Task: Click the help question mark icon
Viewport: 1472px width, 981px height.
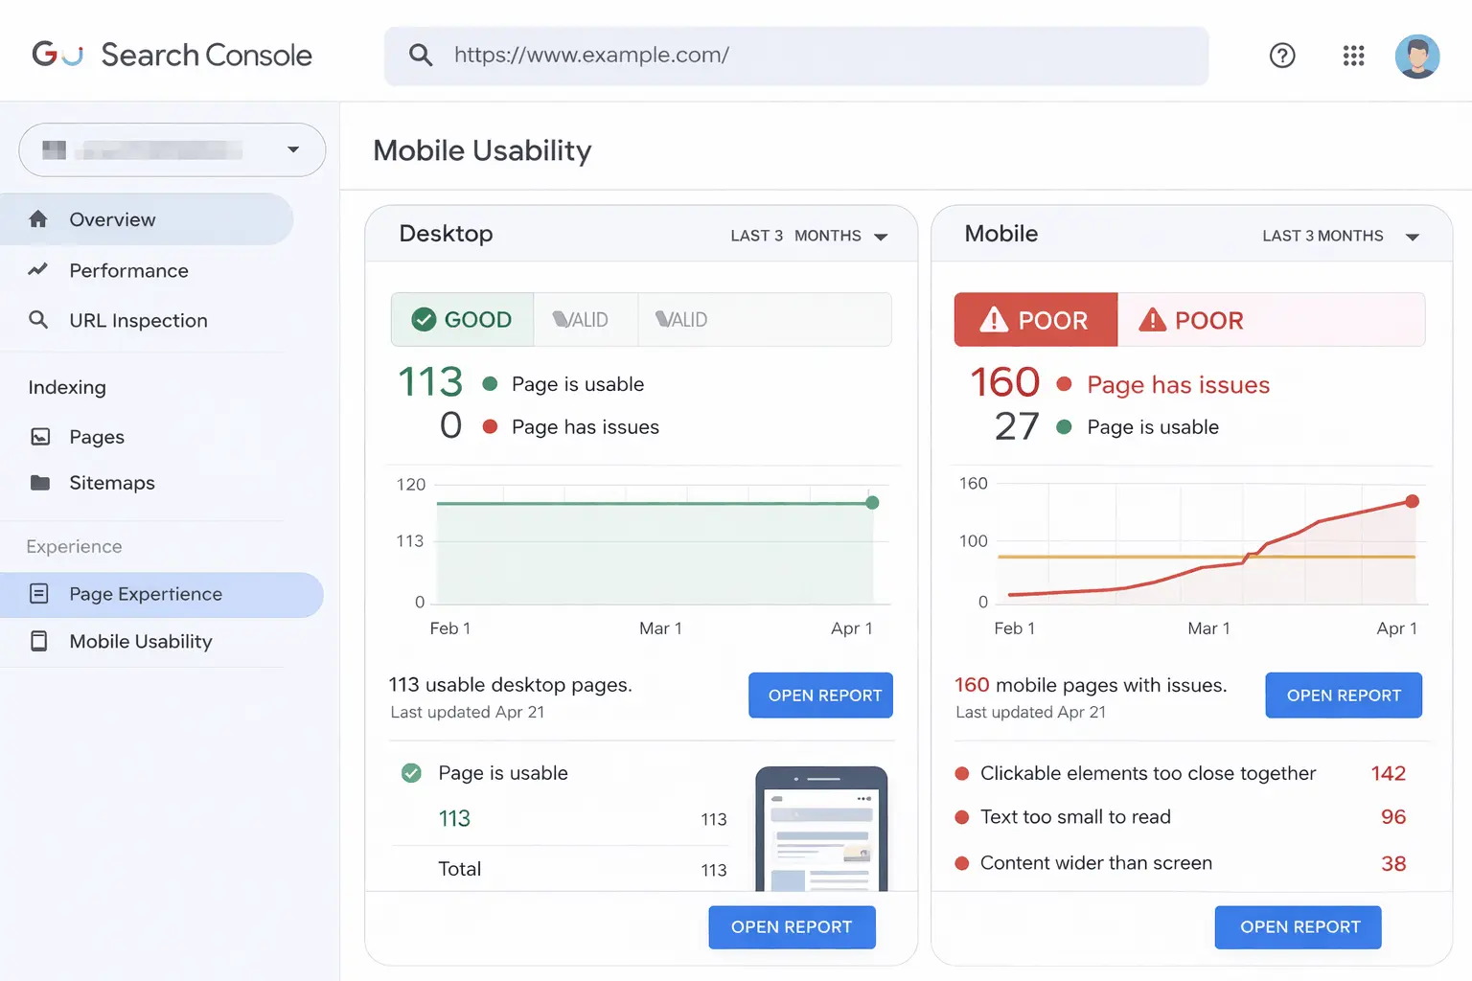Action: click(1282, 56)
